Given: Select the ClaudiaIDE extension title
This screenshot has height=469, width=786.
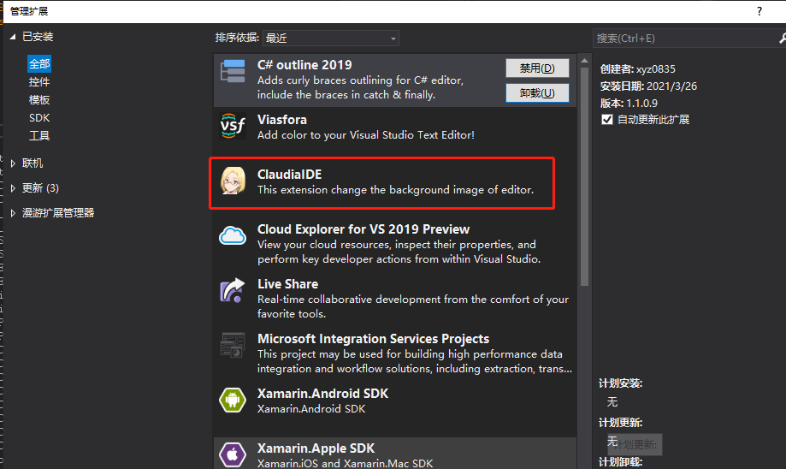Looking at the screenshot, I should coord(289,174).
